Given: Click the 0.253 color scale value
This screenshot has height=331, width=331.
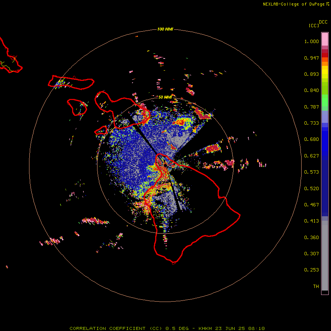Looking at the screenshot, I should (312, 270).
